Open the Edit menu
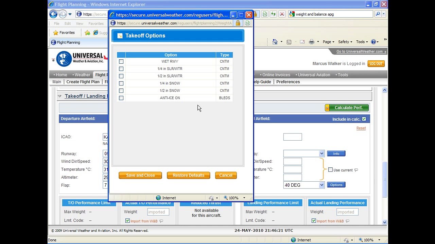This screenshot has width=435, height=244. click(68, 24)
